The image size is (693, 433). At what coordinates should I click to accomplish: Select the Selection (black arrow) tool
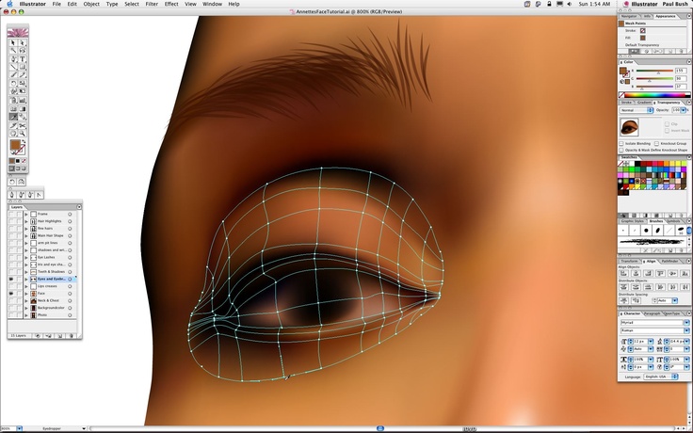(x=13, y=43)
